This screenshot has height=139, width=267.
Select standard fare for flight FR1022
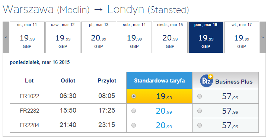(x=134, y=96)
